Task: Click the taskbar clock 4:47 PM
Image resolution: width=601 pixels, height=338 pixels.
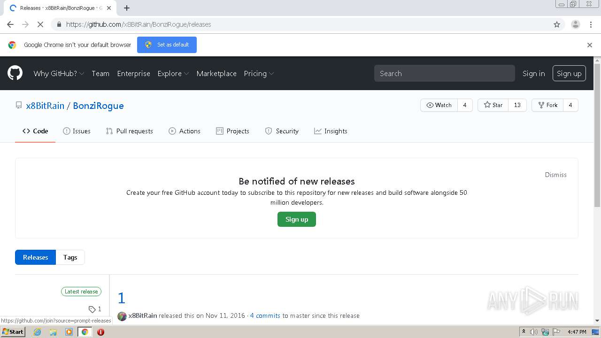Action: pos(577,332)
